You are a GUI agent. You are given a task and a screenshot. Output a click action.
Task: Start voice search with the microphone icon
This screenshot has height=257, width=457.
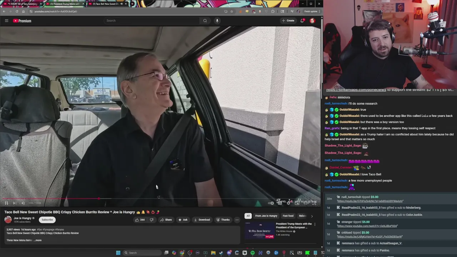[x=217, y=21]
